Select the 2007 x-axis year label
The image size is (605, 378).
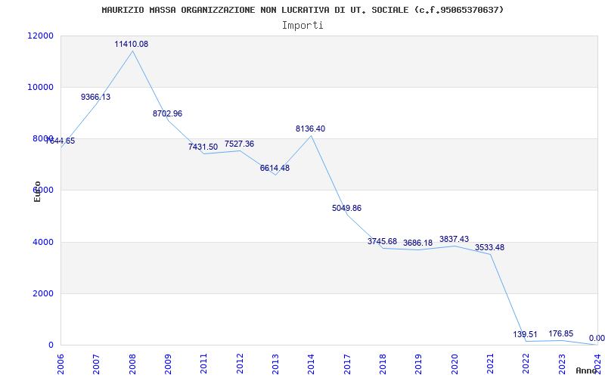coord(97,364)
